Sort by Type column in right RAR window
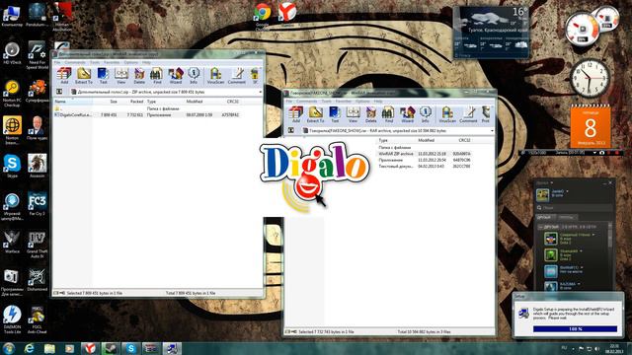 (x=396, y=140)
